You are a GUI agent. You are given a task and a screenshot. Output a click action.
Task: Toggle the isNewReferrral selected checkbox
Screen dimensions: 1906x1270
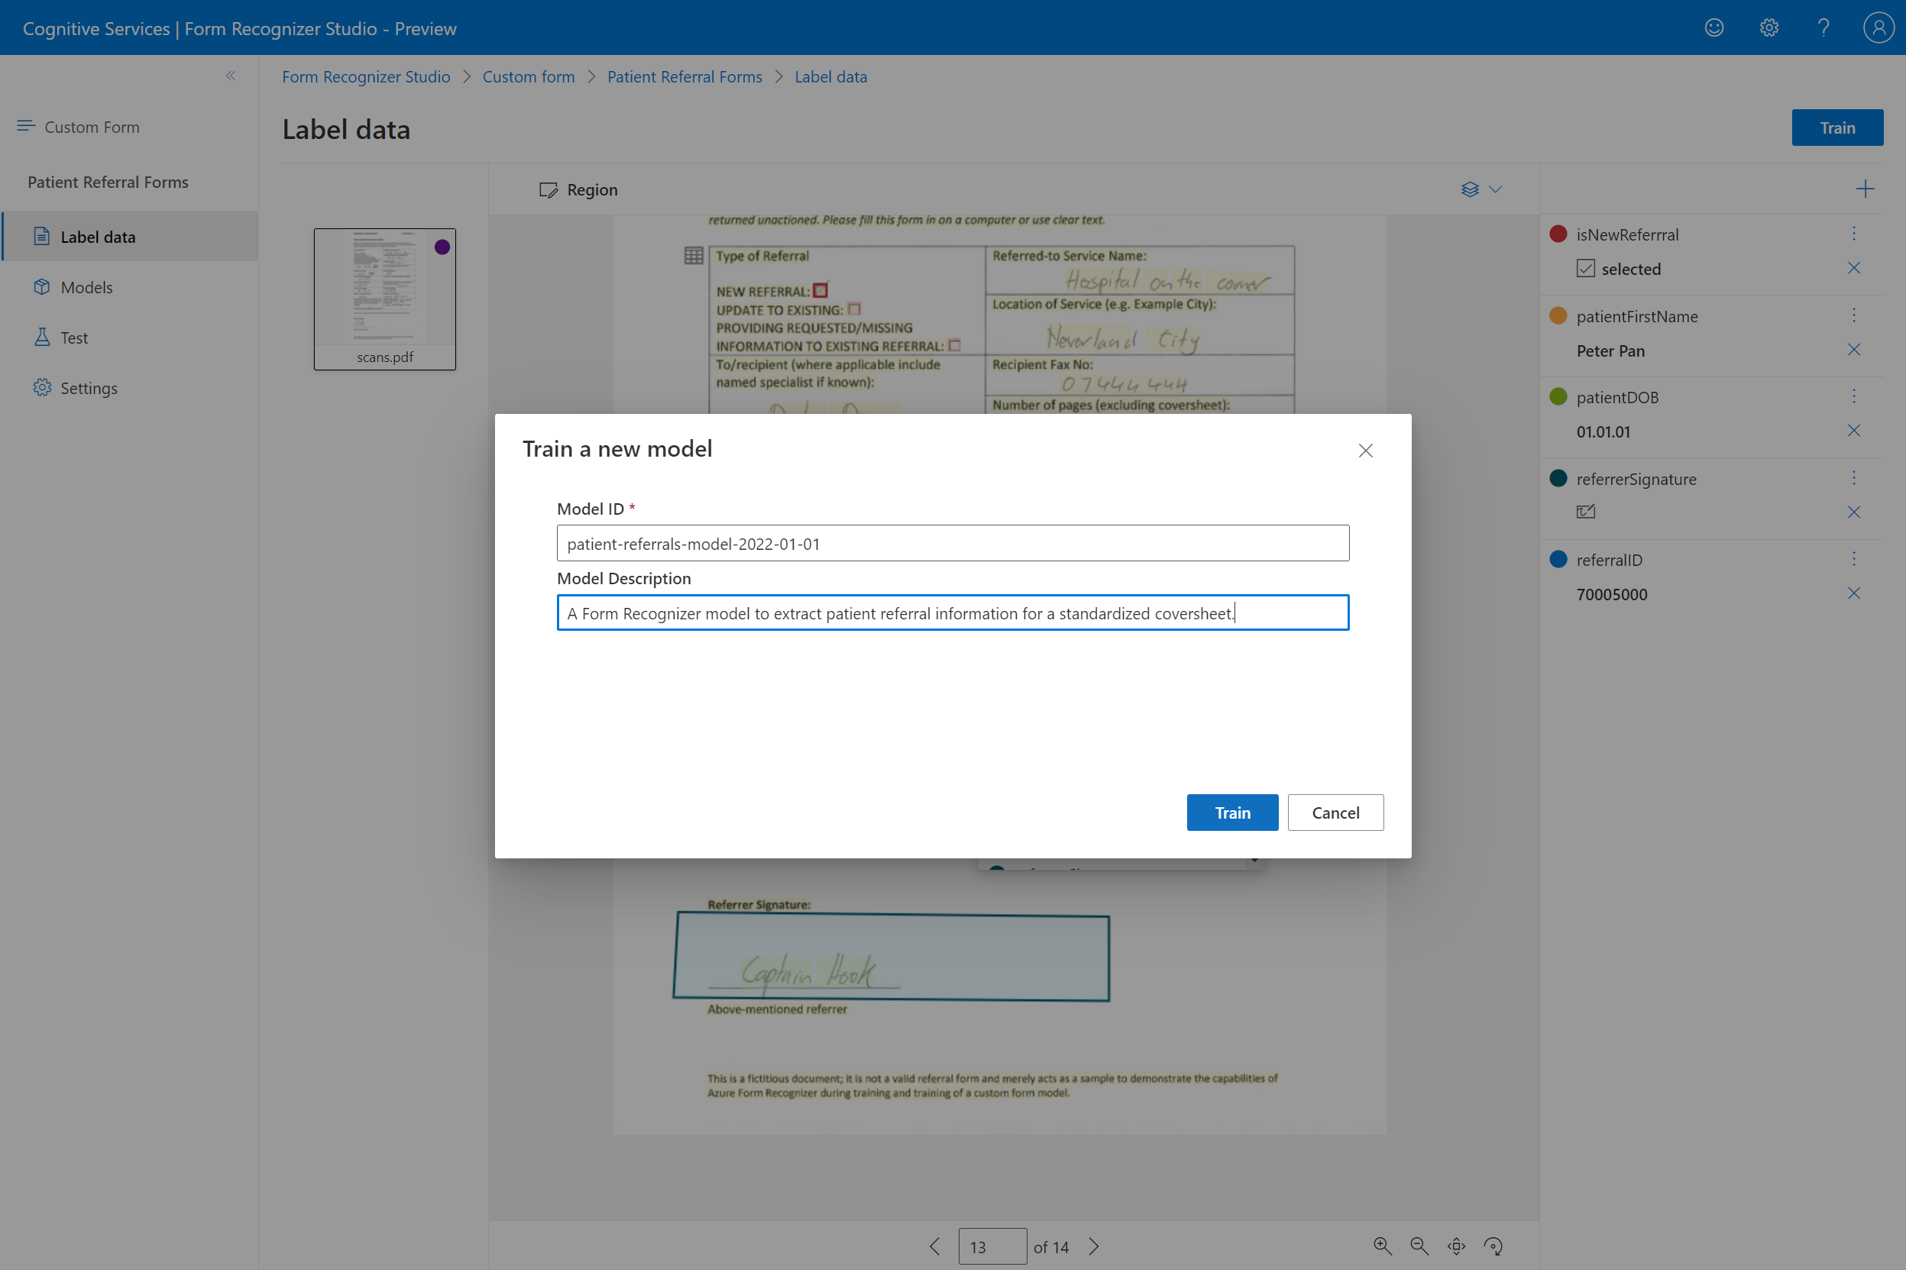1585,269
